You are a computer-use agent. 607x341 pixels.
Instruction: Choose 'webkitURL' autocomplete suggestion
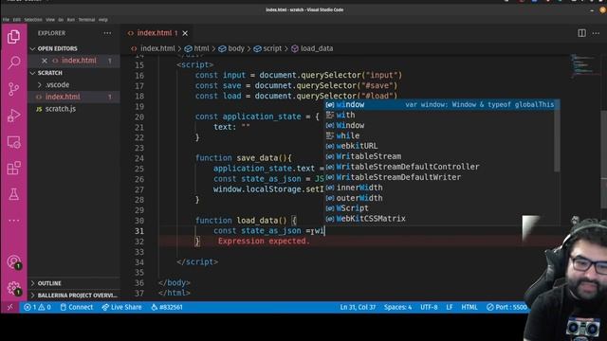click(x=440, y=146)
